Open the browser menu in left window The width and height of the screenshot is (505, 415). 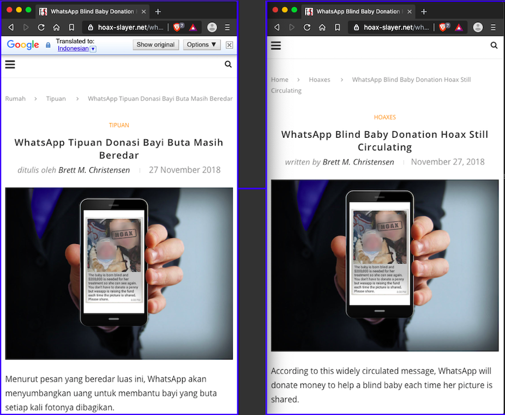click(x=227, y=27)
